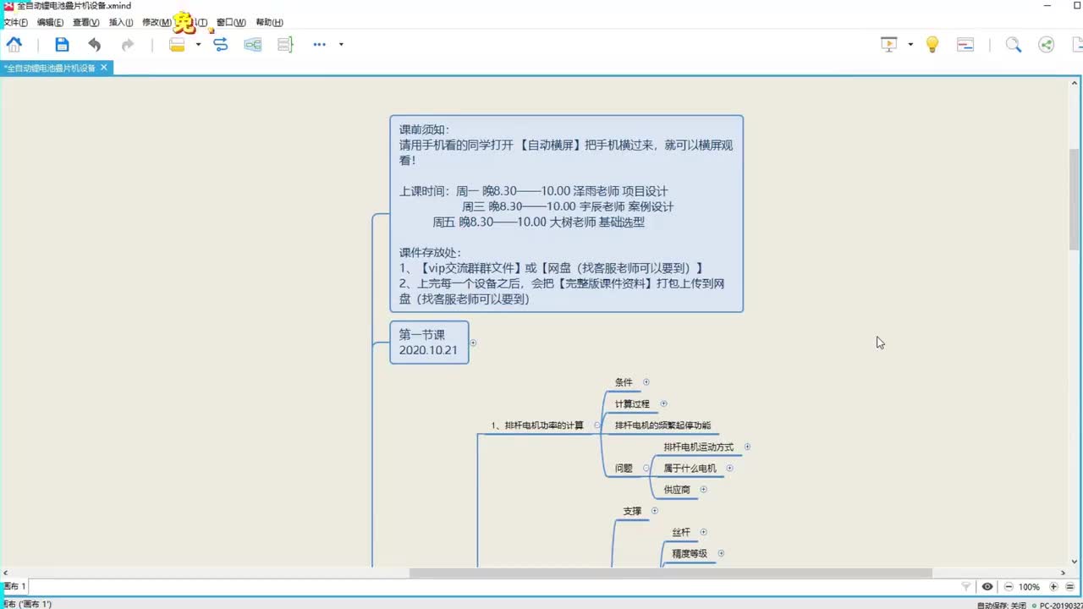This screenshot has height=609, width=1083.
Task: Collapse the 问题 branch
Action: click(x=646, y=468)
